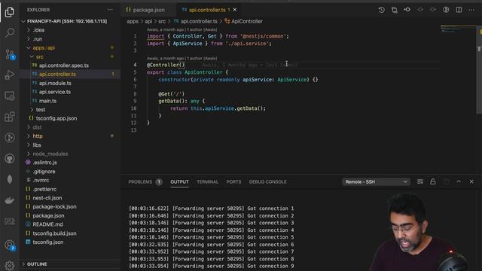Image resolution: width=482 pixels, height=271 pixels.
Task: Collapse the src folder
Action: pos(39,57)
